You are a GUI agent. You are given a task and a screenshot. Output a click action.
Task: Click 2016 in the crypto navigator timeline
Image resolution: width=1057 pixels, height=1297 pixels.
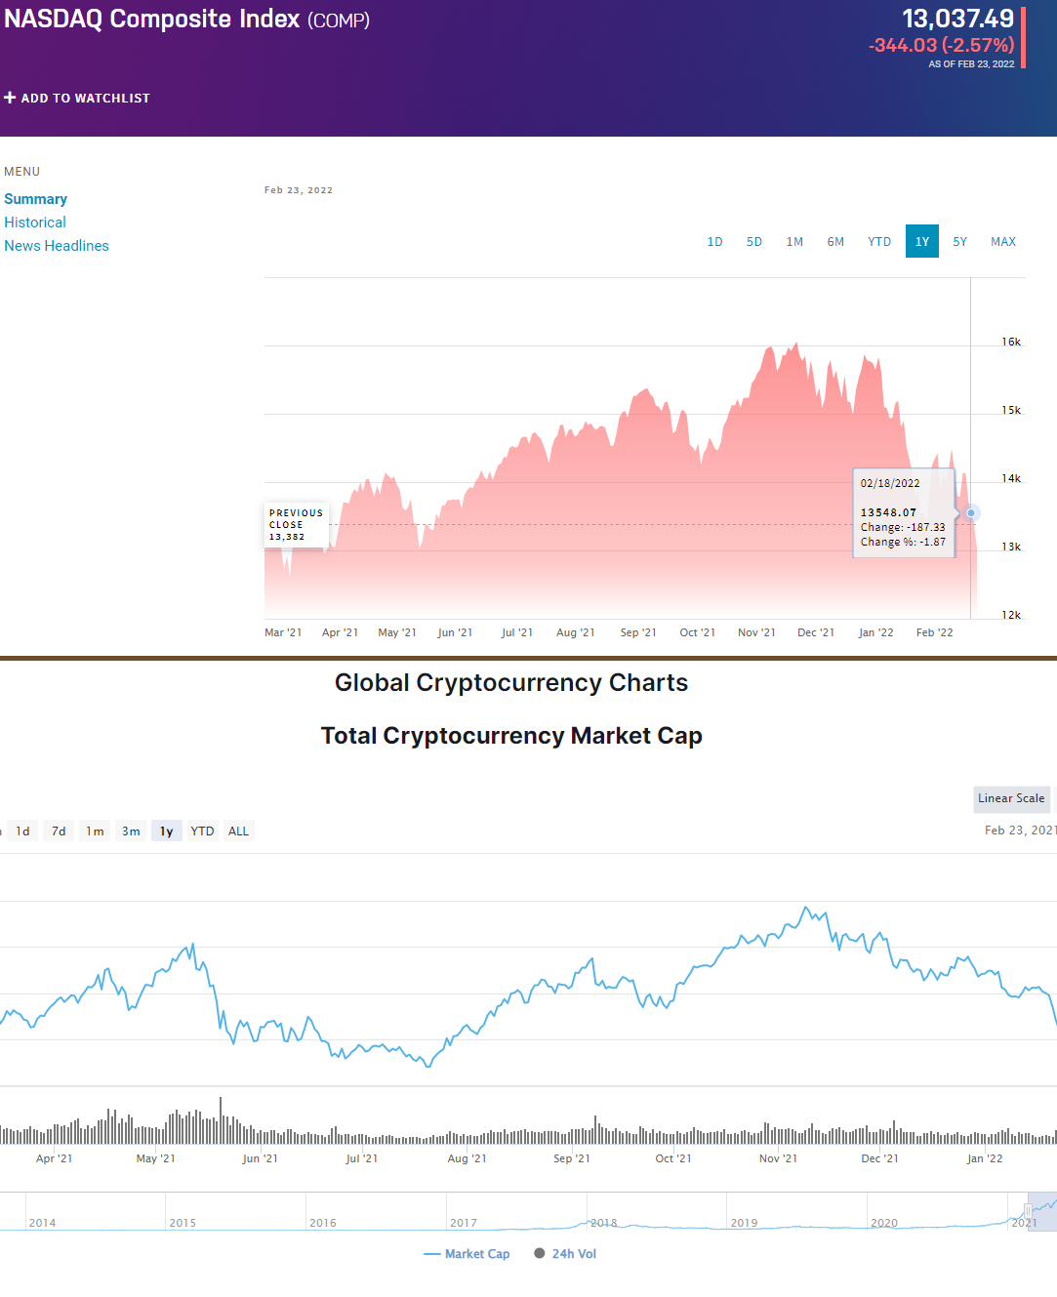[x=323, y=1223]
